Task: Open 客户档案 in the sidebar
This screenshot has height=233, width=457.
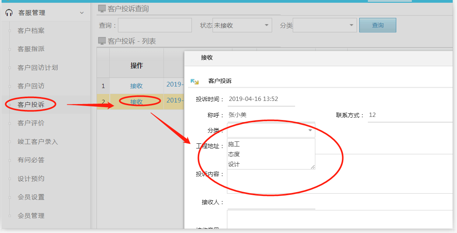Action: 31,31
